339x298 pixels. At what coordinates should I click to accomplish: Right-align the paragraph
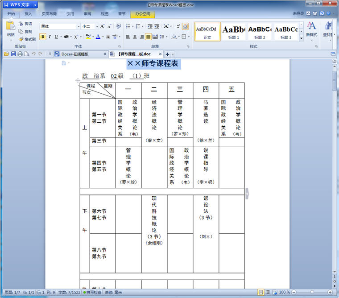pos(141,37)
